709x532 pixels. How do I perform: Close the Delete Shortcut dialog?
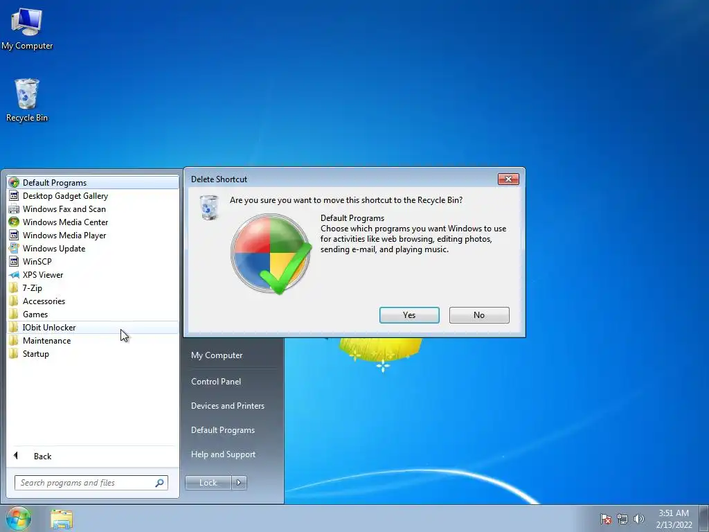click(x=508, y=179)
